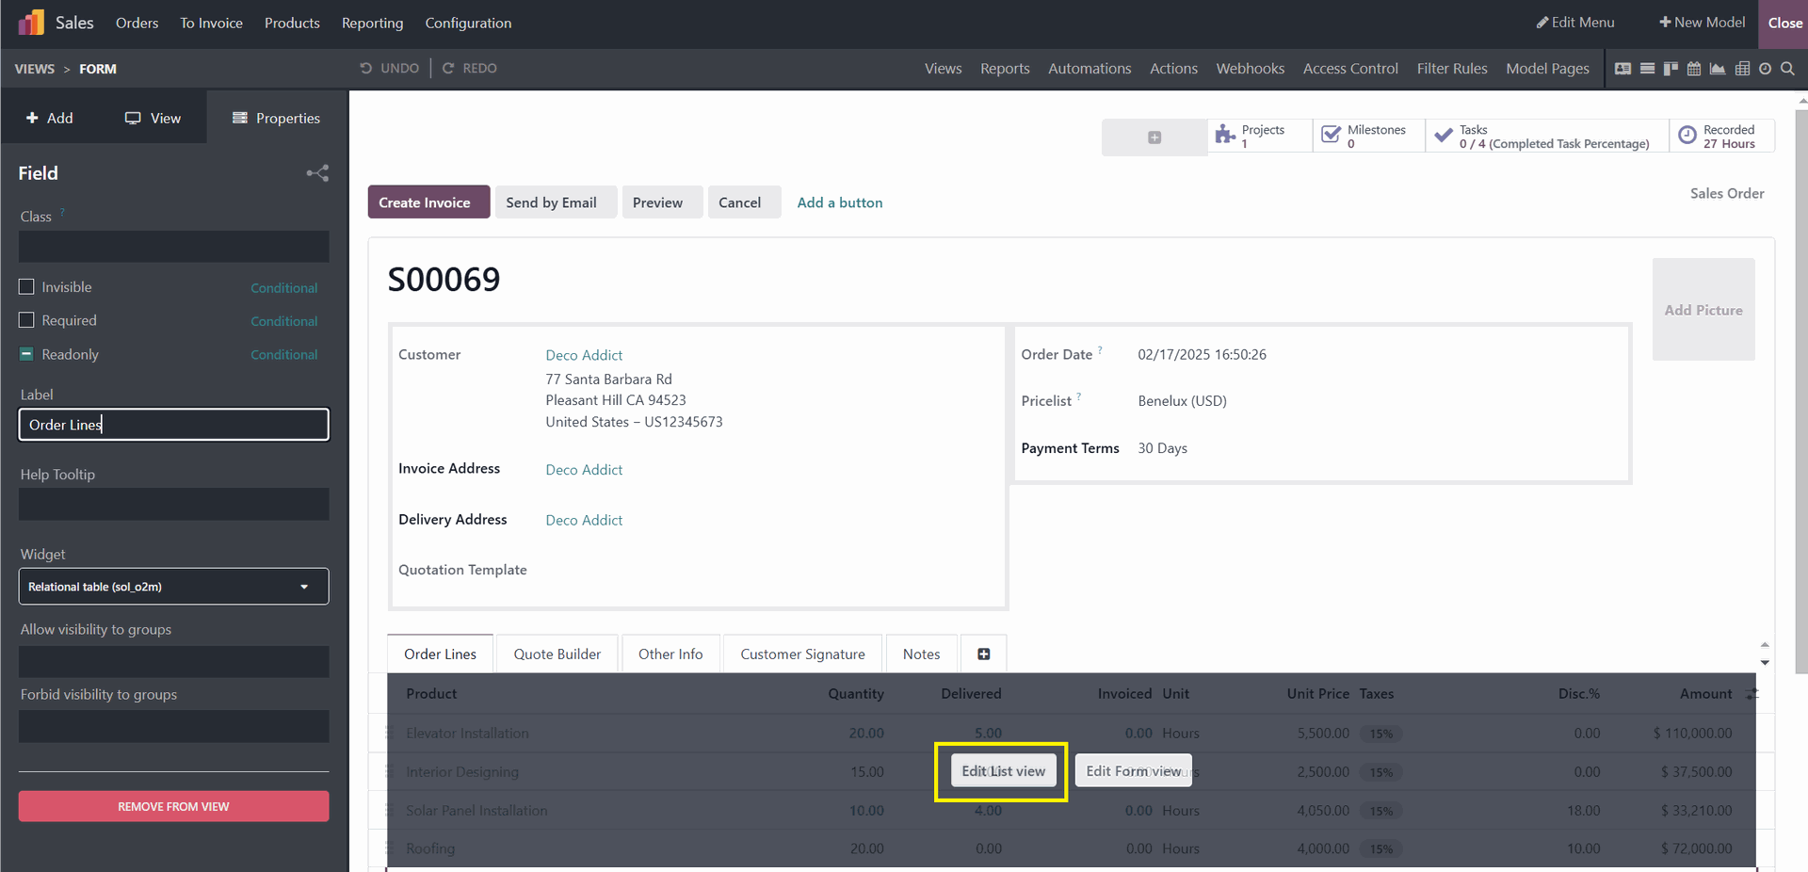1808x872 pixels.
Task: Open the Projects stat button
Action: point(1260,136)
